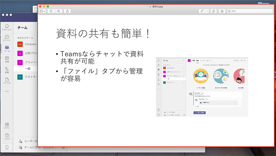This screenshot has height=156, width=276.
Task: Click the mobile device icon in Teams sidebar
Action: 7,148
